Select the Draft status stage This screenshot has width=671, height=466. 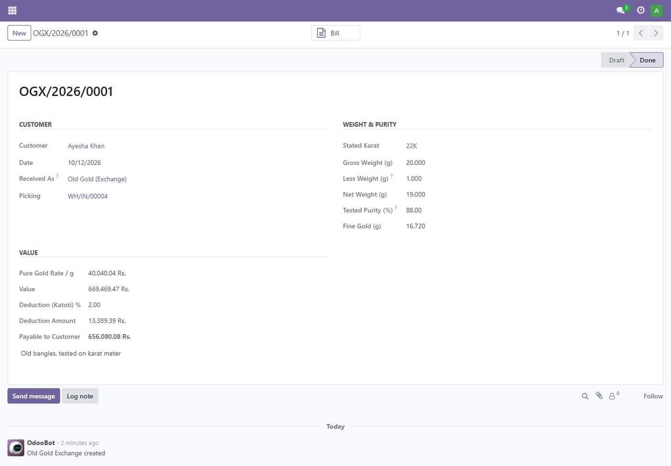point(616,60)
